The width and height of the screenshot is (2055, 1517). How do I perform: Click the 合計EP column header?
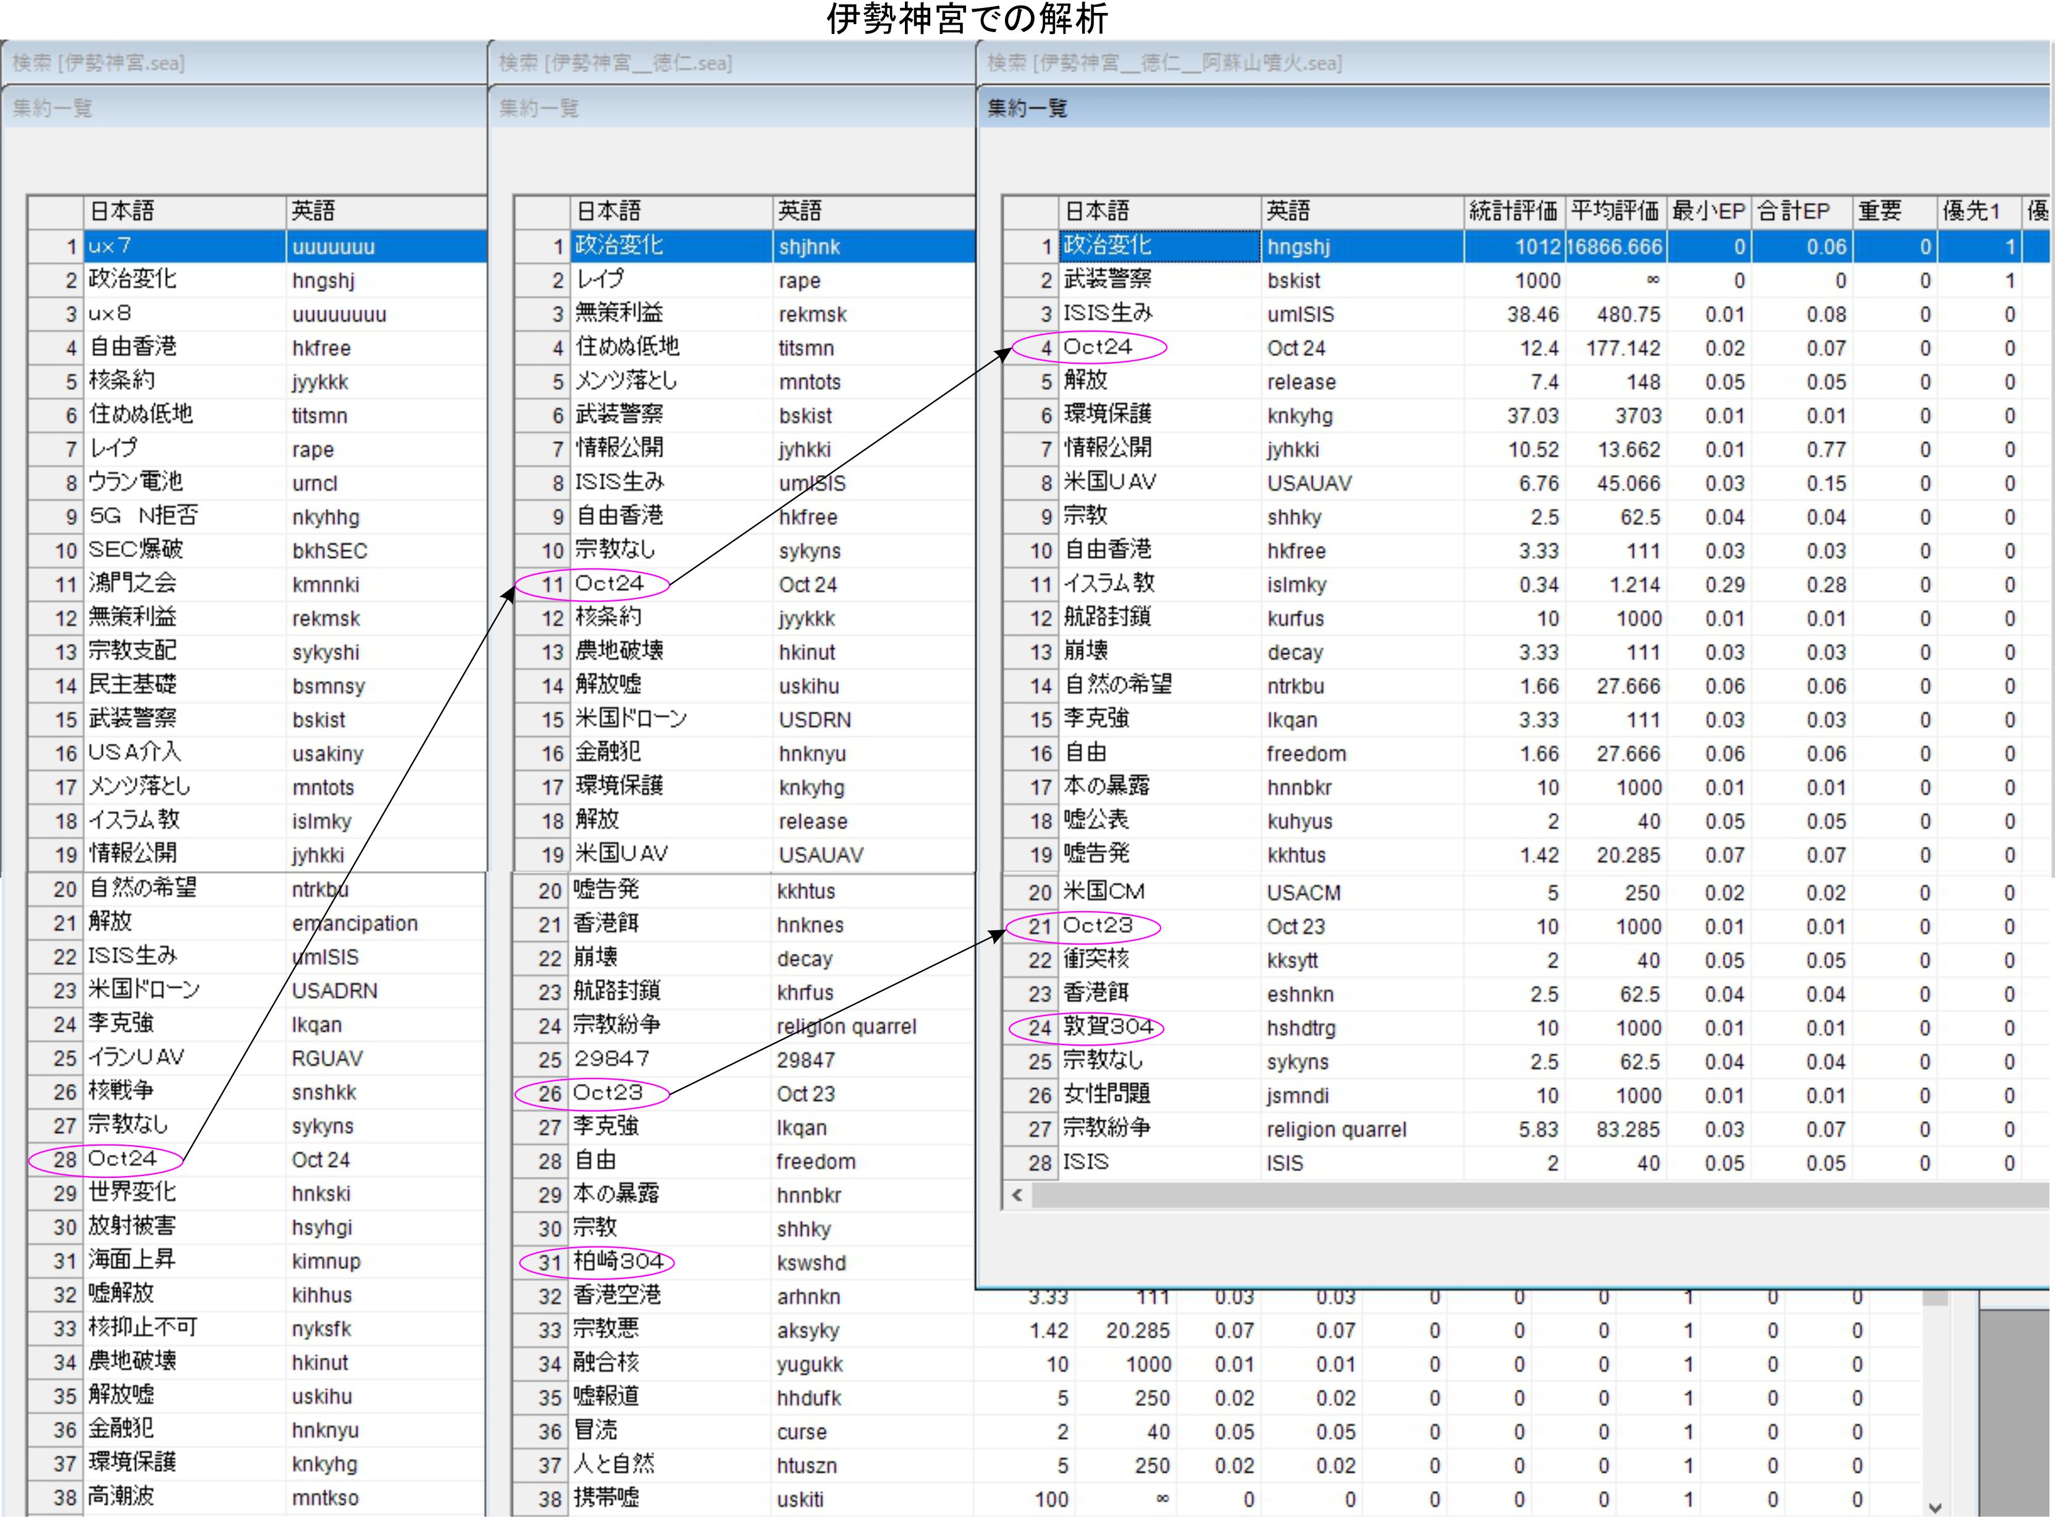point(1793,211)
